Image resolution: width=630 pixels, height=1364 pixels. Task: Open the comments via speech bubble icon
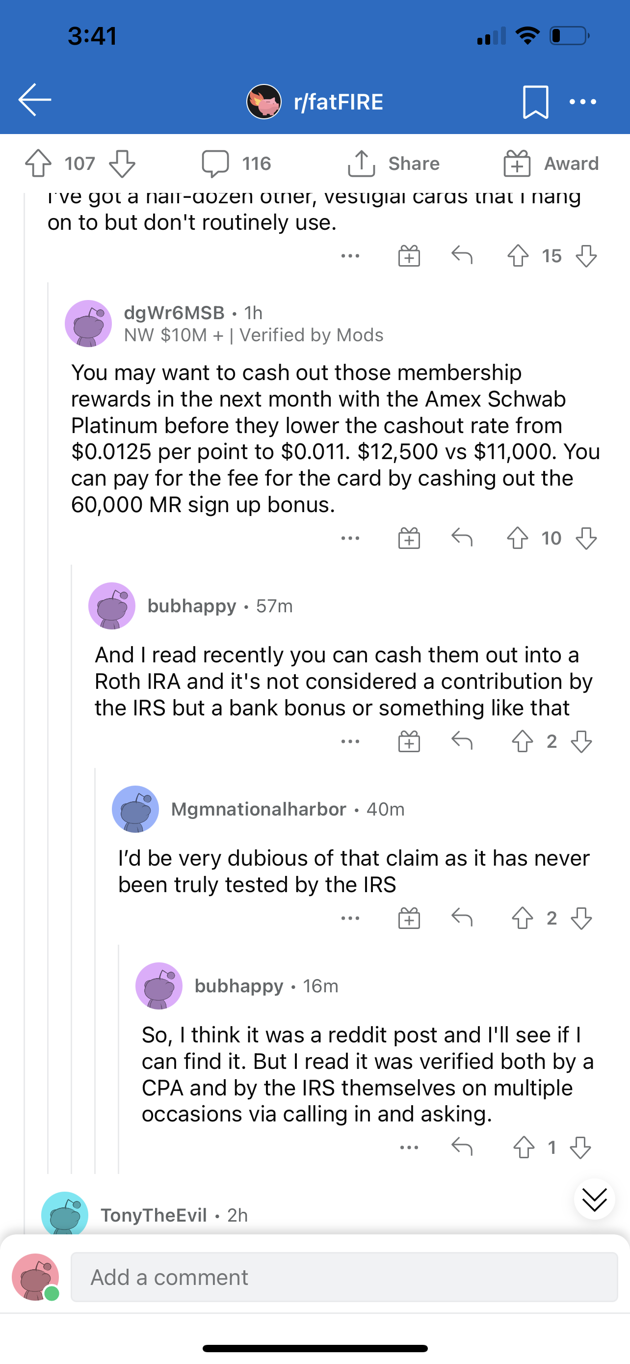216,164
